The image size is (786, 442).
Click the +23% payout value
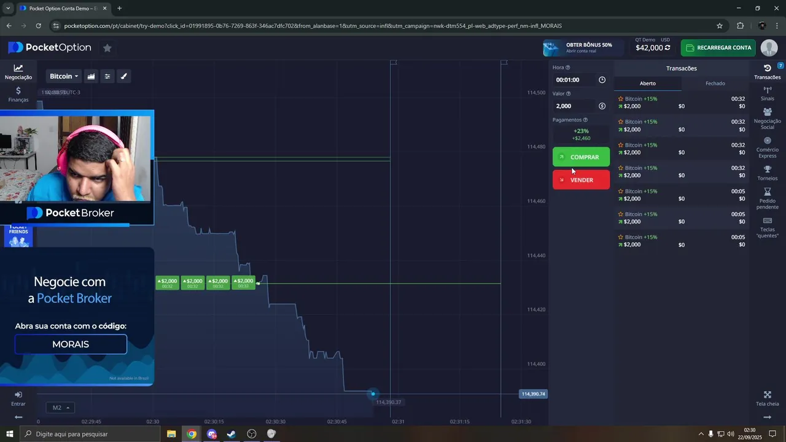click(x=581, y=131)
